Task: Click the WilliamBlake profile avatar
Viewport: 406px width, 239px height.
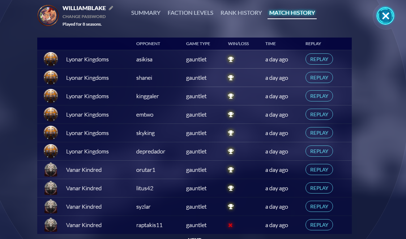Action: (48, 16)
